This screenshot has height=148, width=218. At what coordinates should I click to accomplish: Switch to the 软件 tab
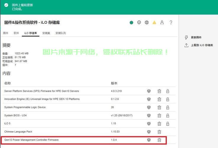pos(16,33)
